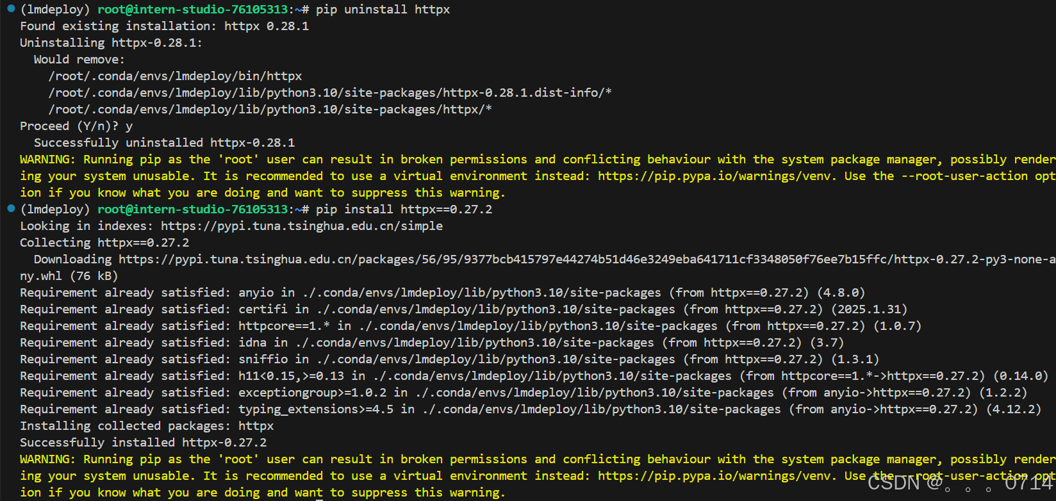Click 'Installing collected packages: httpx'
The height and width of the screenshot is (501, 1056).
147,425
